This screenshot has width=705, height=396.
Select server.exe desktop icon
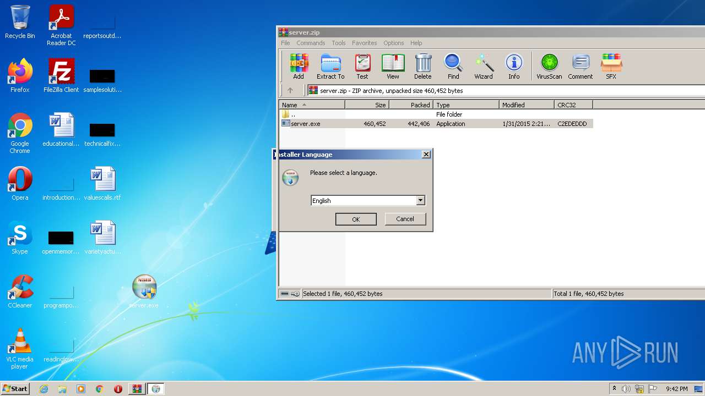(x=144, y=291)
